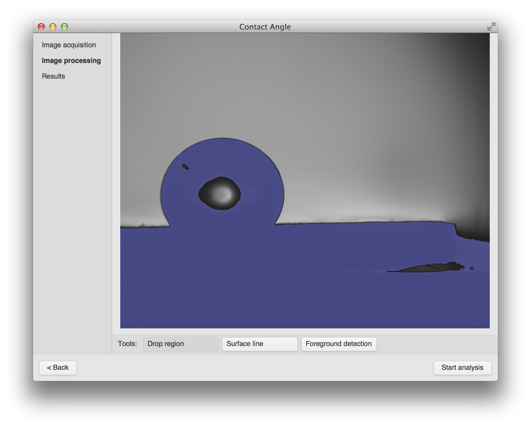
Task: Click the droplet's right contact point on surface
Action: [x=275, y=224]
